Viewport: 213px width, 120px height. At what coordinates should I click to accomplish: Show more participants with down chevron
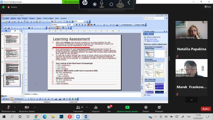(191, 100)
